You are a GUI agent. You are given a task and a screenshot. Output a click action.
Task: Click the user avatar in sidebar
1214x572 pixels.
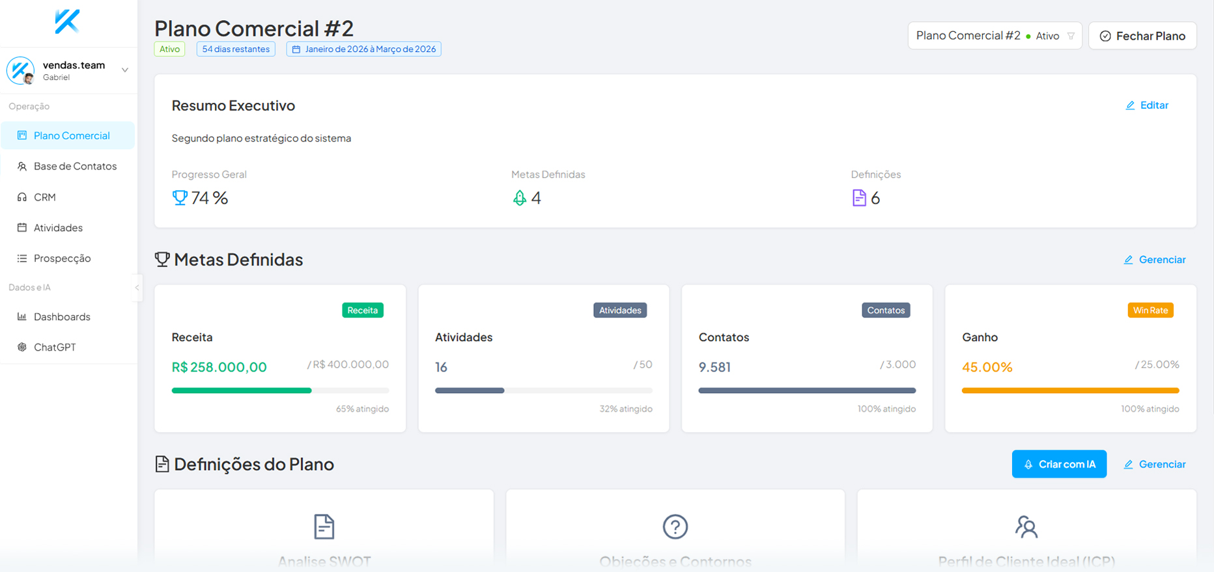[x=21, y=70]
